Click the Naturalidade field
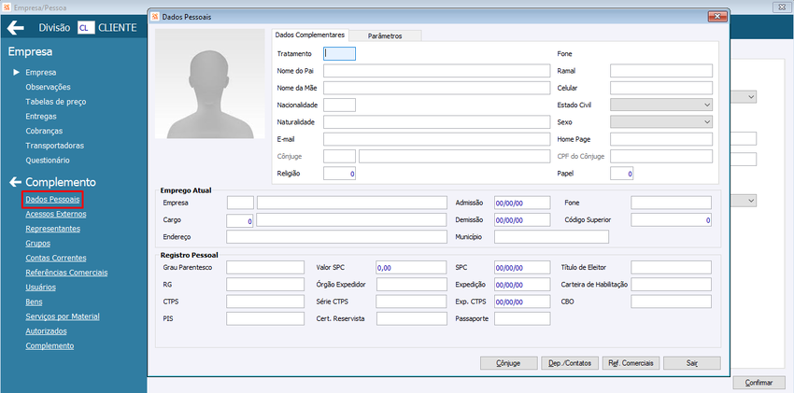 [x=436, y=122]
